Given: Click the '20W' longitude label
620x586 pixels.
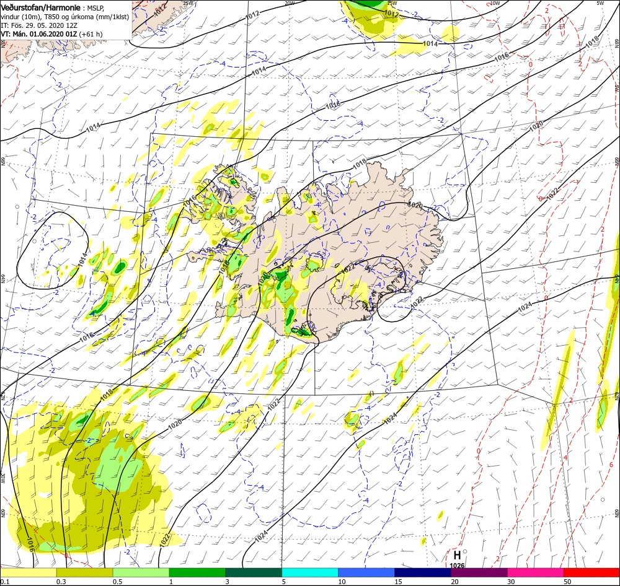Looking at the screenshot, I should (290, 3).
